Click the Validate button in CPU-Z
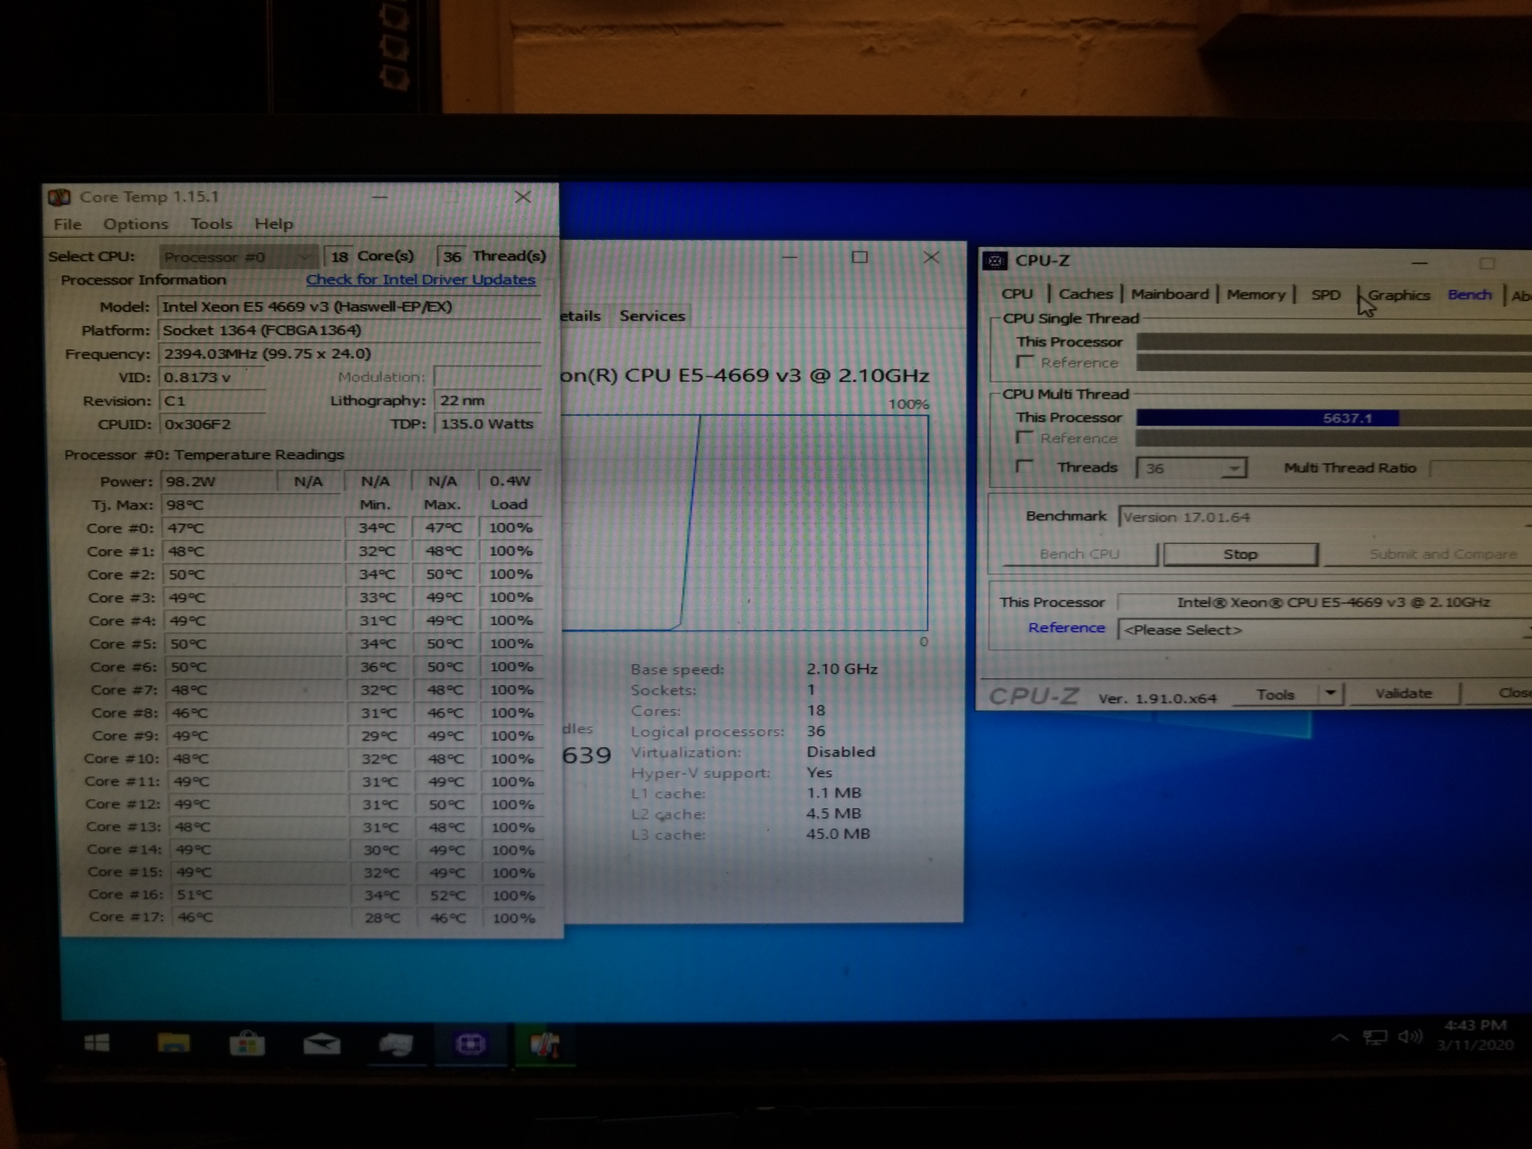Viewport: 1532px width, 1149px height. 1403,693
